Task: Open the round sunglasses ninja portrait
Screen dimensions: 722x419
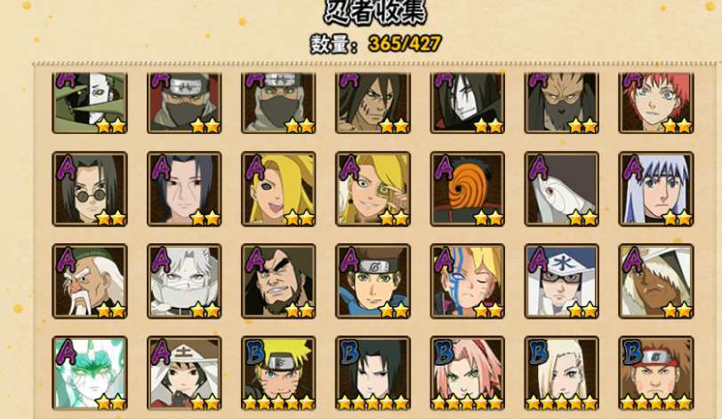Action: tap(90, 189)
